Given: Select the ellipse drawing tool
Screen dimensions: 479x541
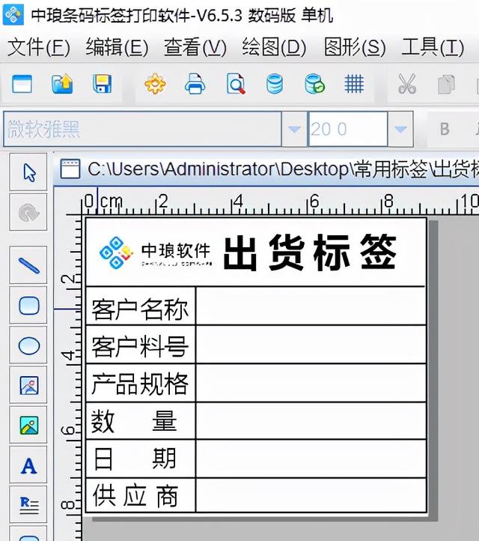Looking at the screenshot, I should [x=28, y=345].
